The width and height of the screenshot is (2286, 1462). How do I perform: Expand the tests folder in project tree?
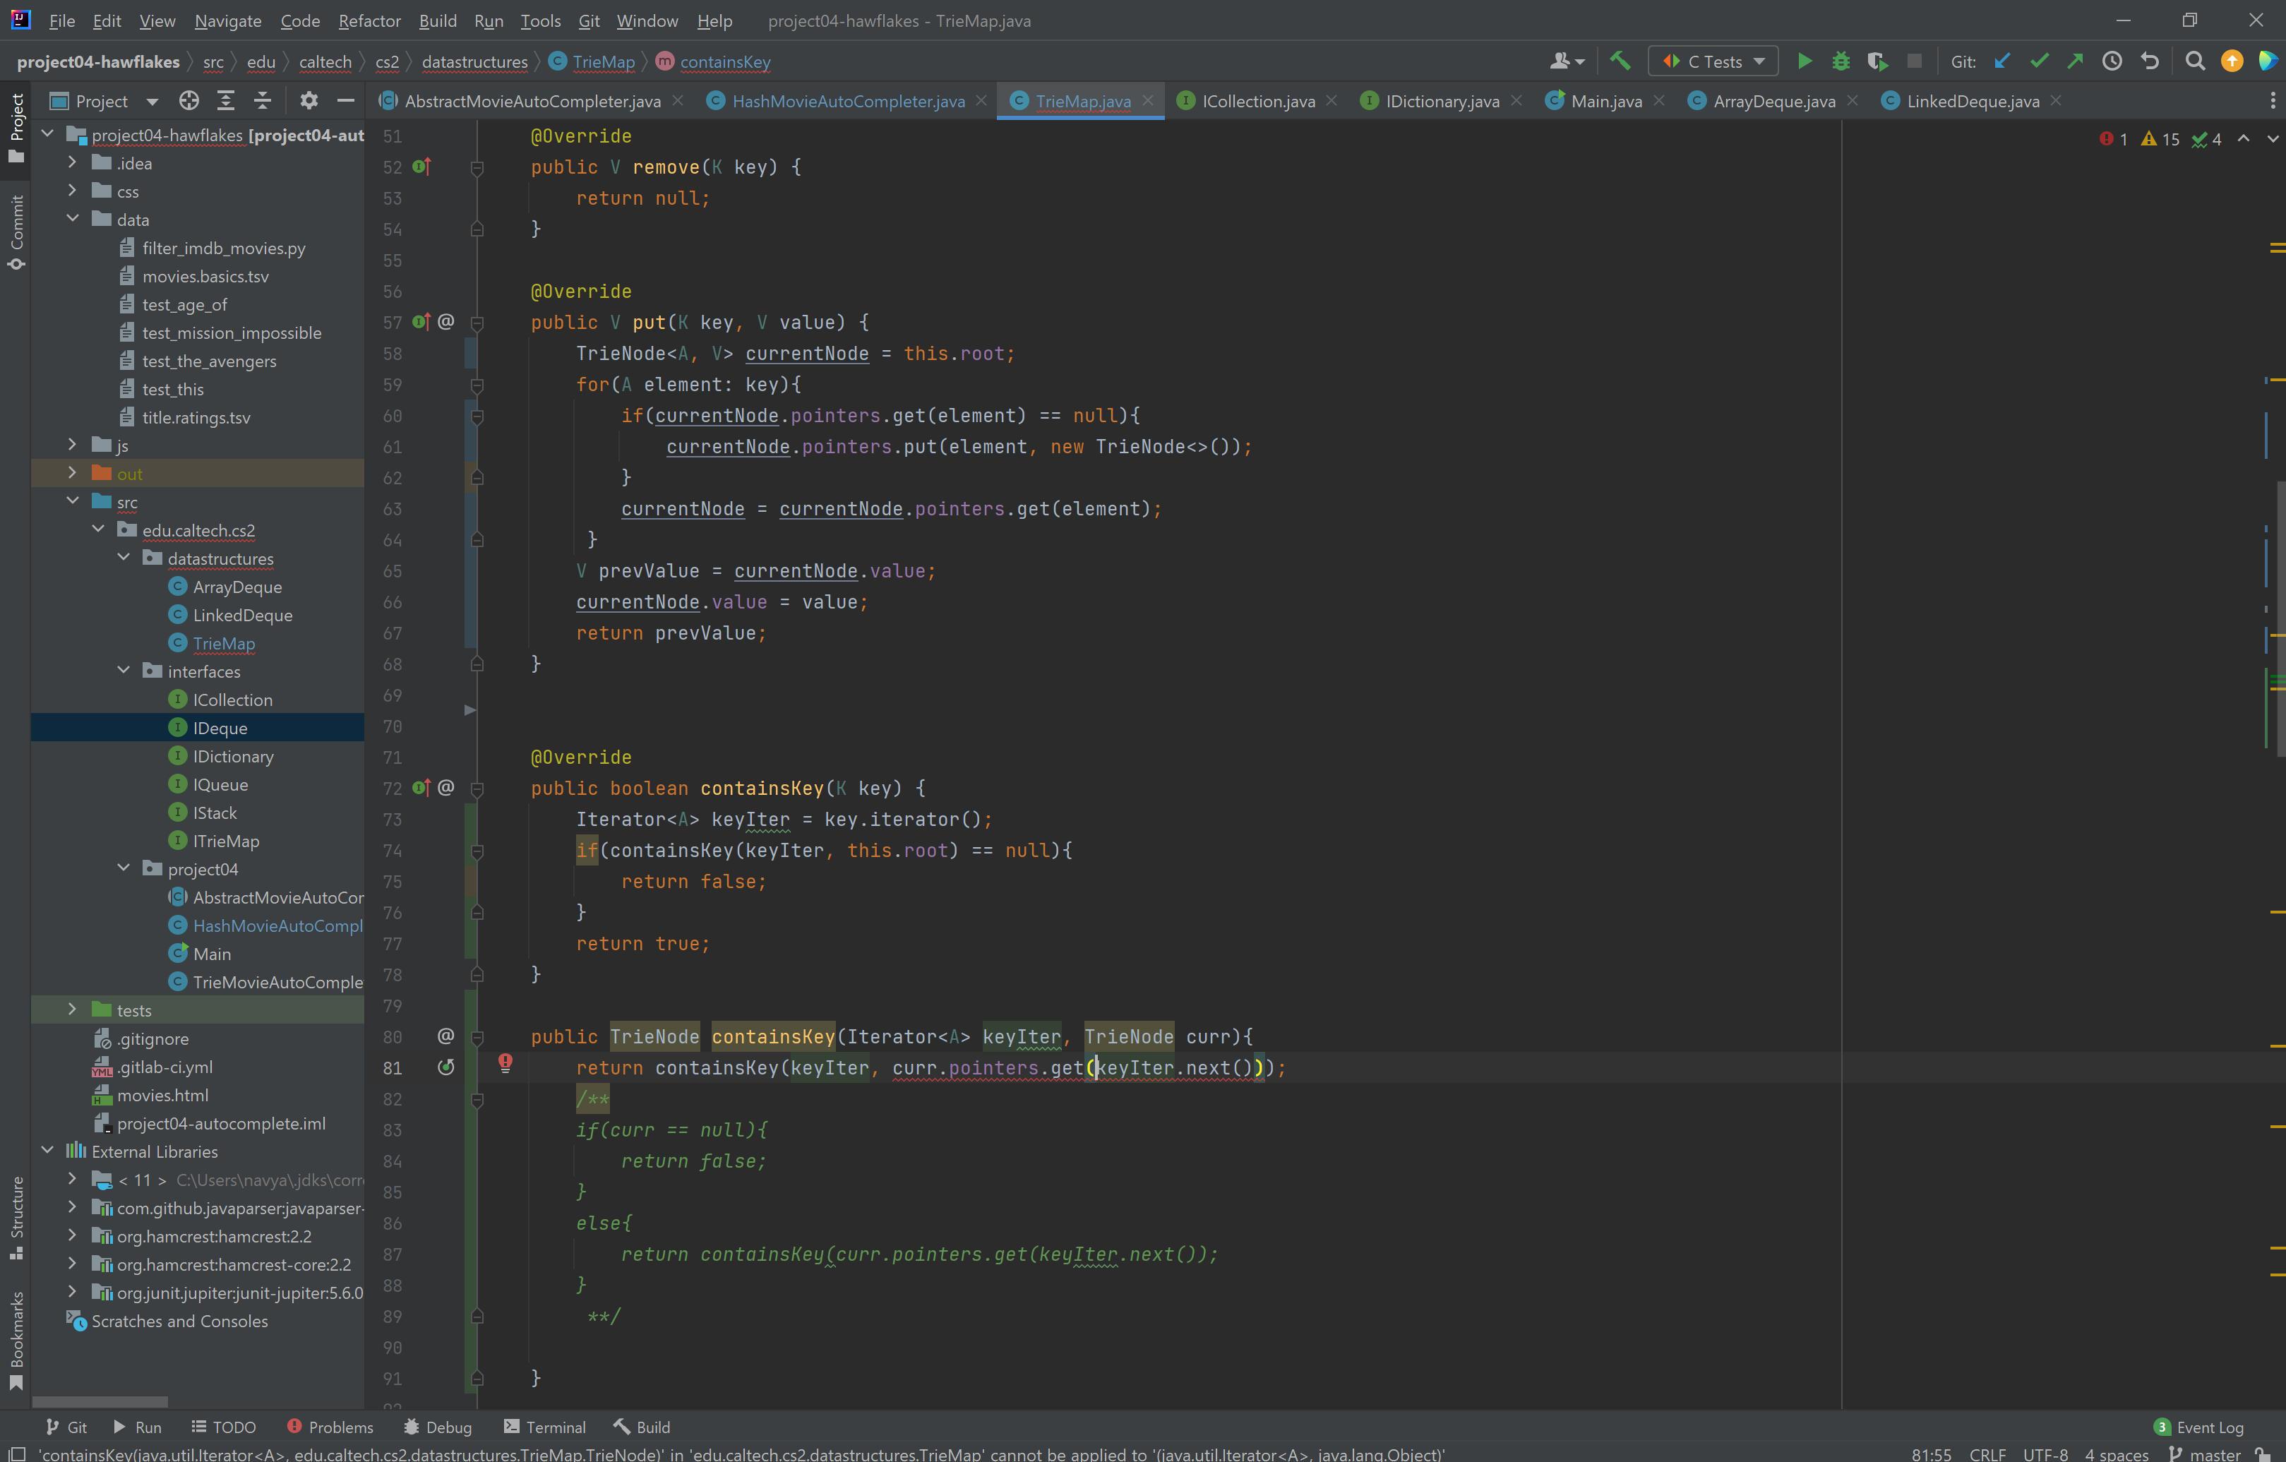click(x=72, y=1010)
